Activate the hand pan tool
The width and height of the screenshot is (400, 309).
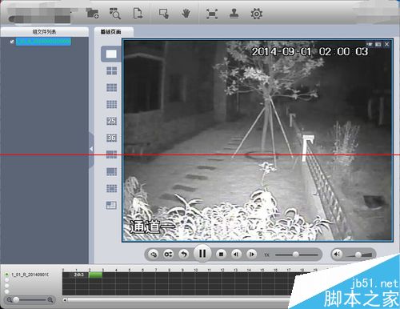point(186,14)
